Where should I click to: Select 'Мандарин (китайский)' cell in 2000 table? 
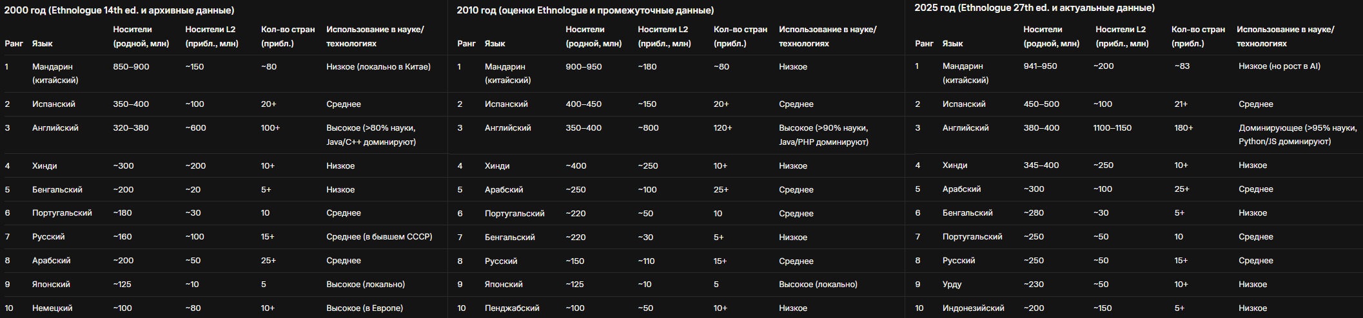tap(55, 73)
